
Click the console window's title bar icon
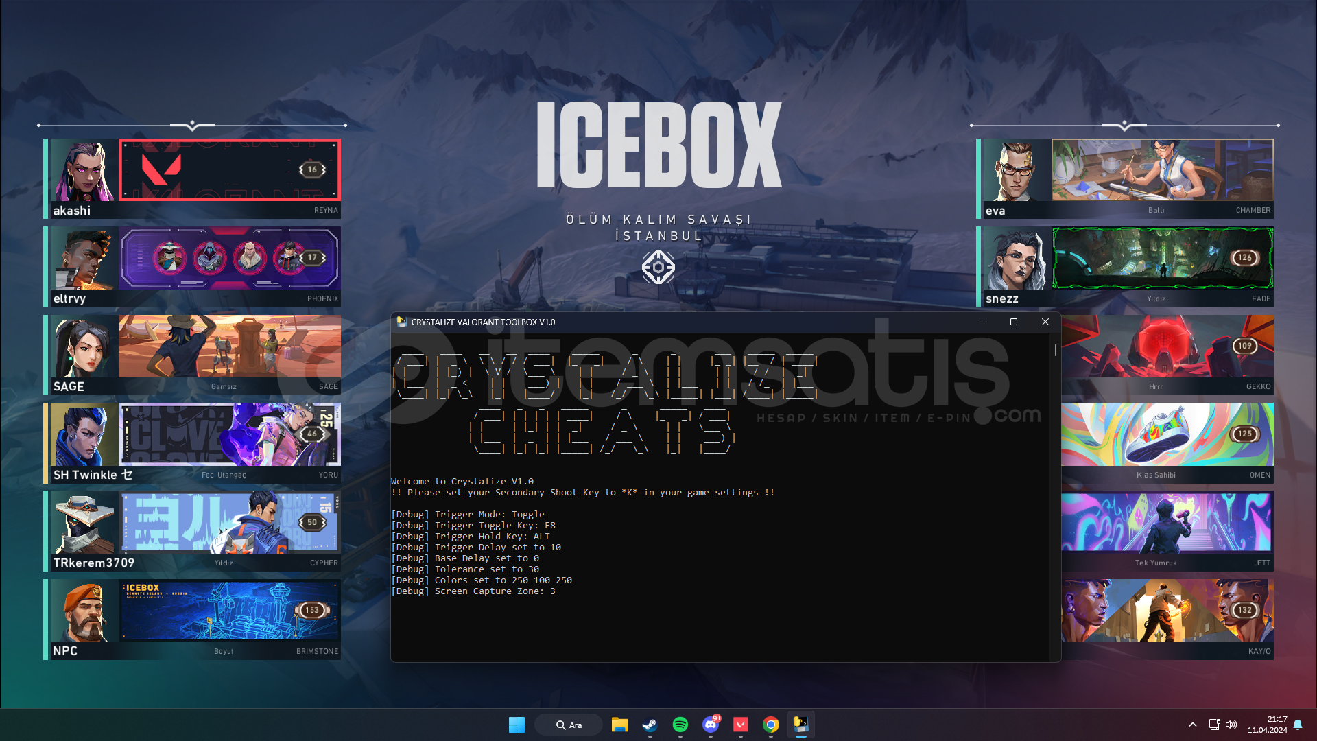(x=402, y=322)
